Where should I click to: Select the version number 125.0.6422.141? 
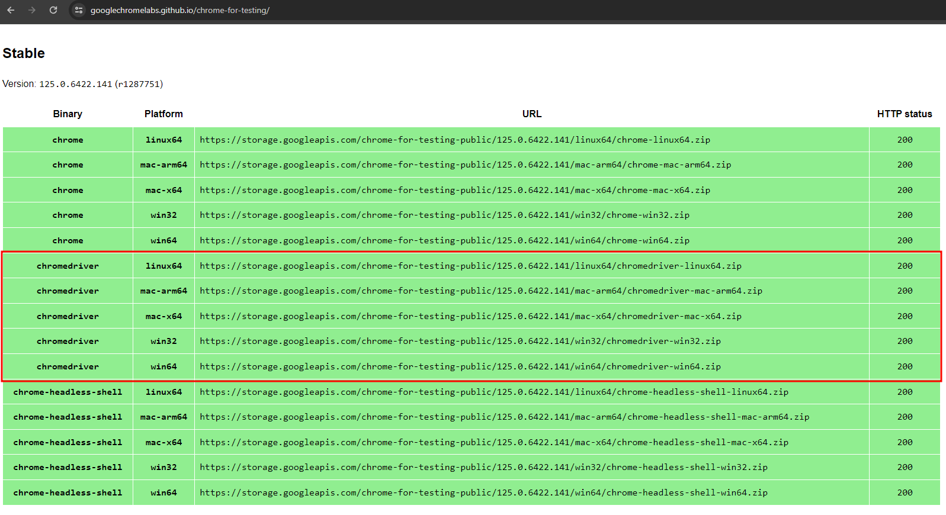point(76,84)
